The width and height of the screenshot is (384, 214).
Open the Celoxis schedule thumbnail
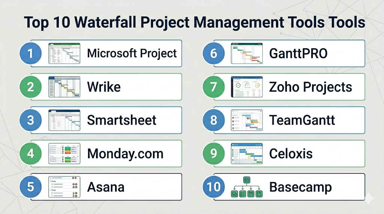click(246, 153)
